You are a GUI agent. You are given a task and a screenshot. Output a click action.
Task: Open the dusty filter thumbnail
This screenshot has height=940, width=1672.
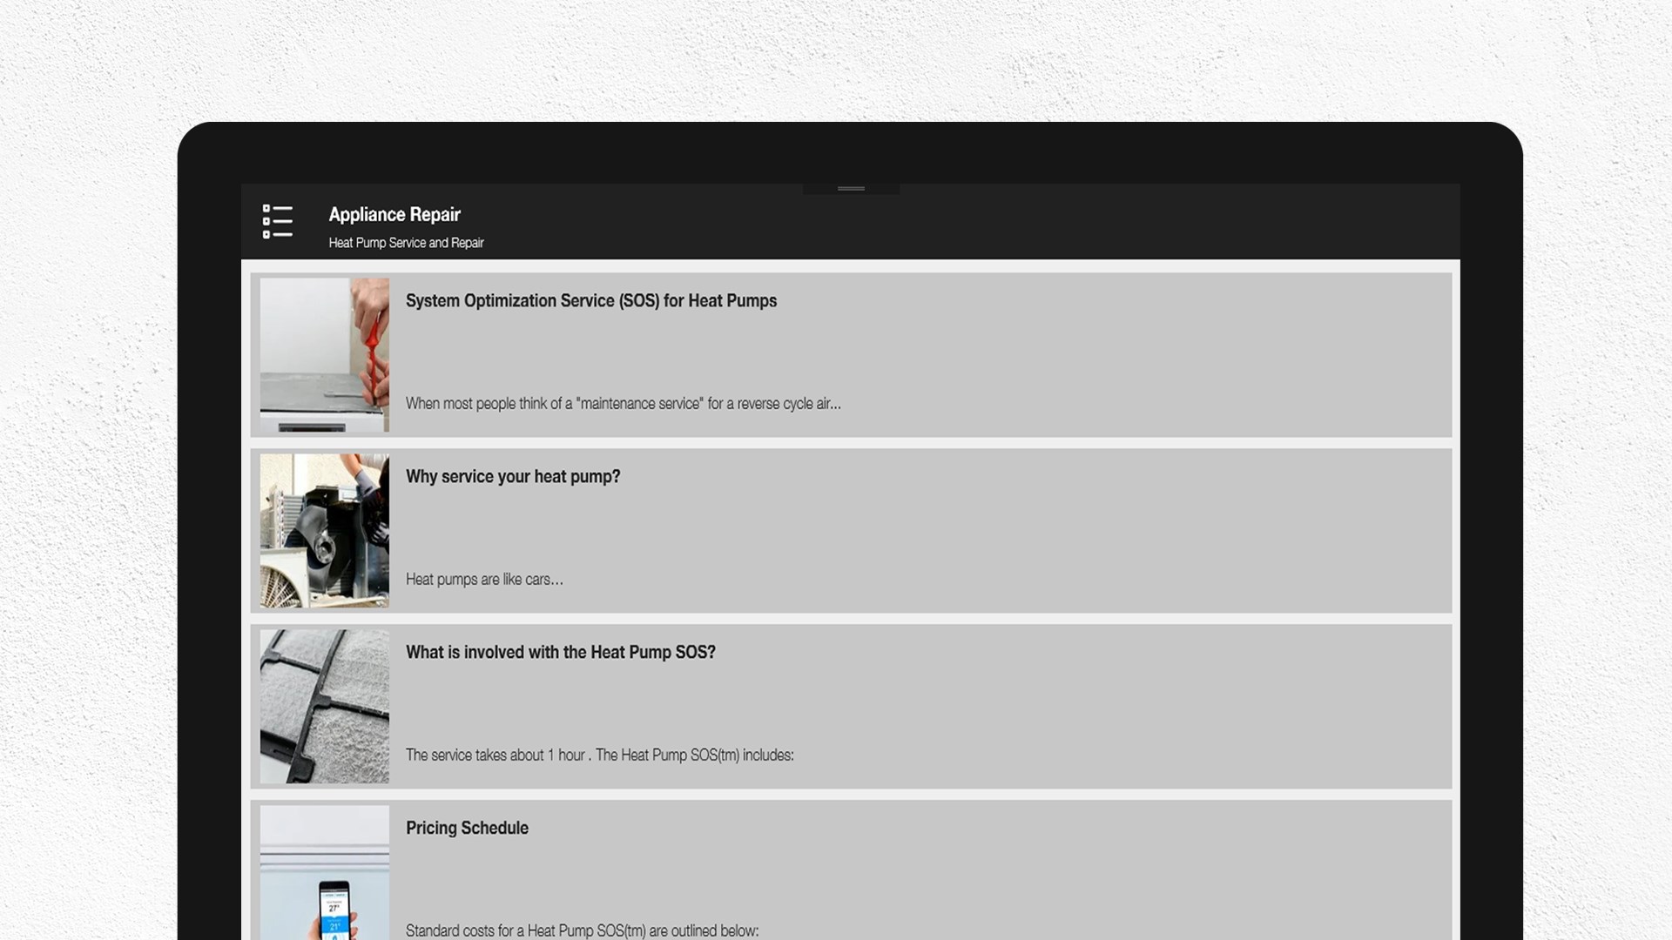coord(325,707)
